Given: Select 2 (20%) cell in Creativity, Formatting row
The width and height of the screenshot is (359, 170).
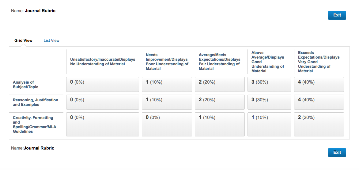Looking at the screenshot, I should 319,124.
